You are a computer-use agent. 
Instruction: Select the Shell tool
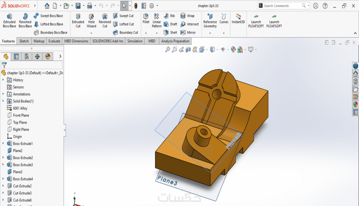171,33
